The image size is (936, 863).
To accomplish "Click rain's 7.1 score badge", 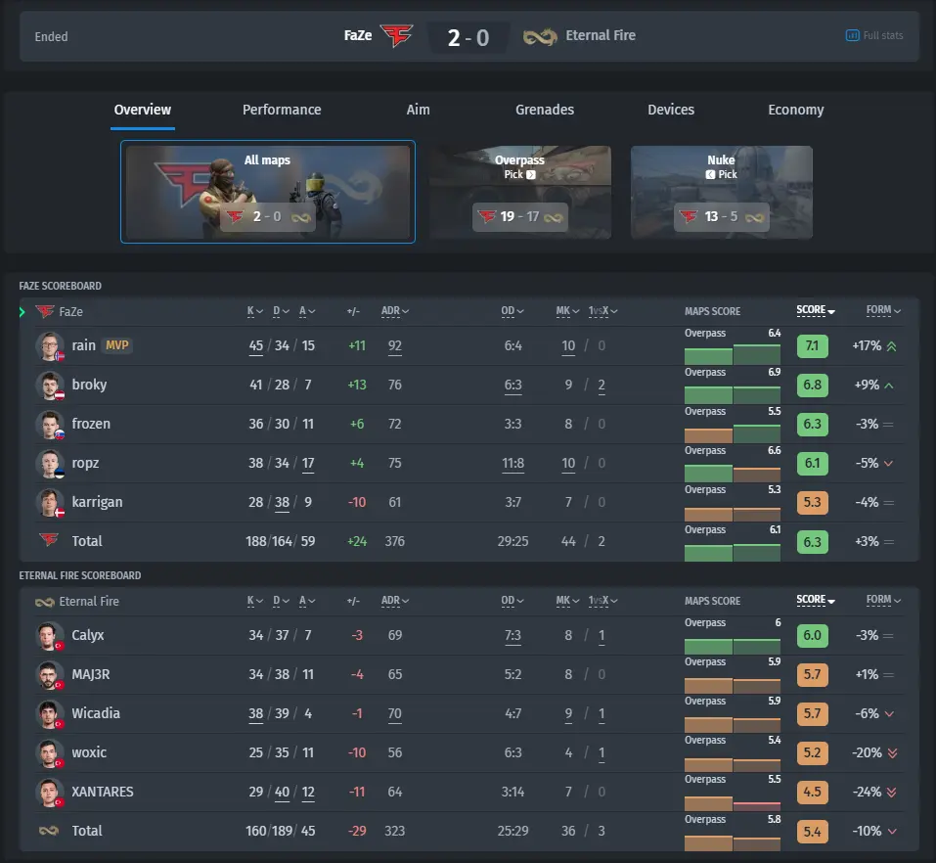I will point(813,346).
